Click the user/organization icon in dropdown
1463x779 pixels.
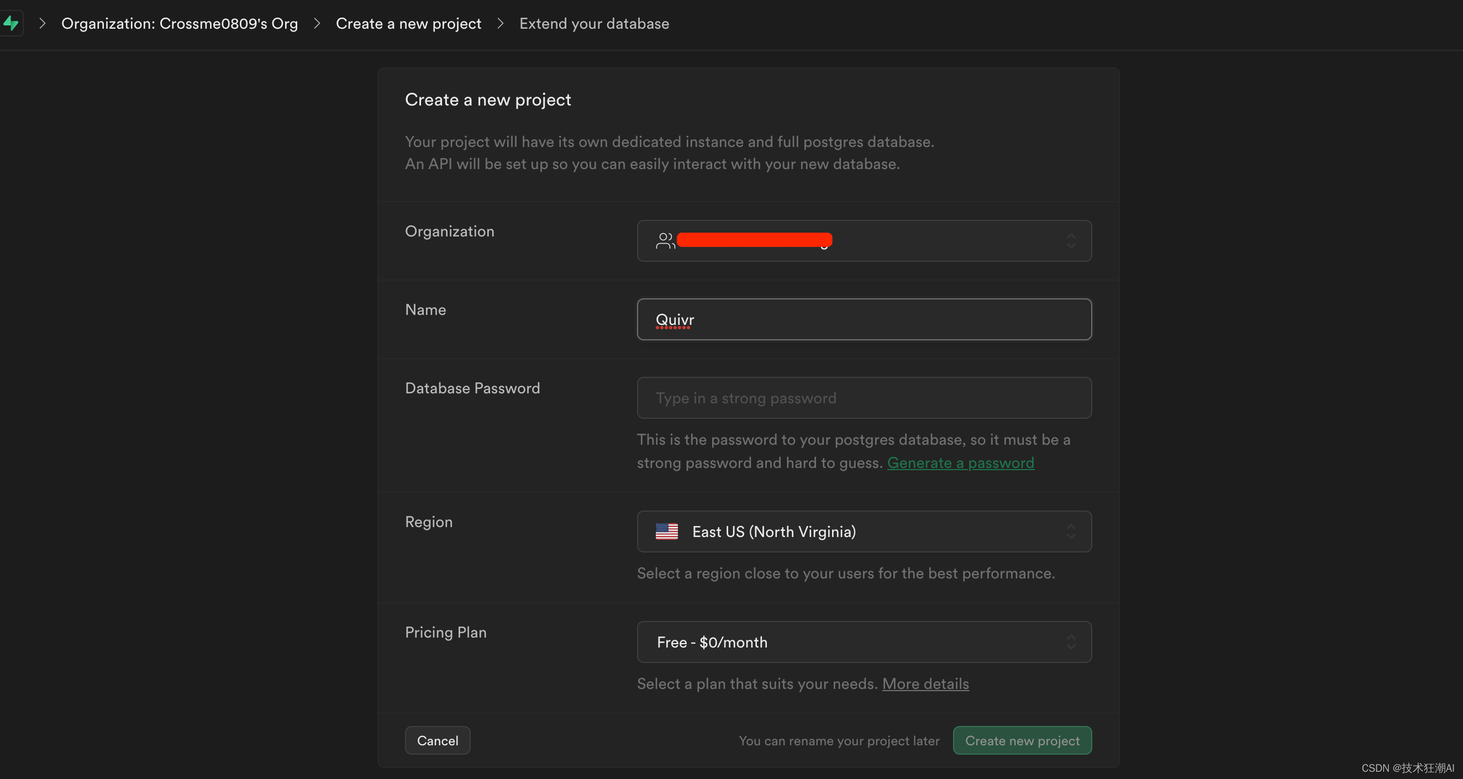click(664, 240)
